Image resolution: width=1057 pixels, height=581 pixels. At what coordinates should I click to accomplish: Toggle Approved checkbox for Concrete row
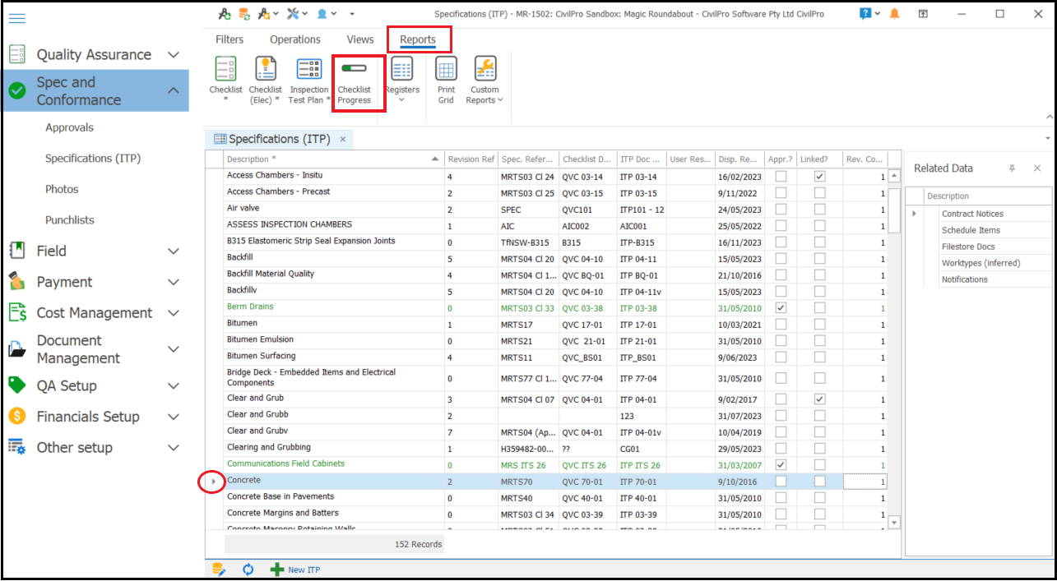(x=781, y=481)
